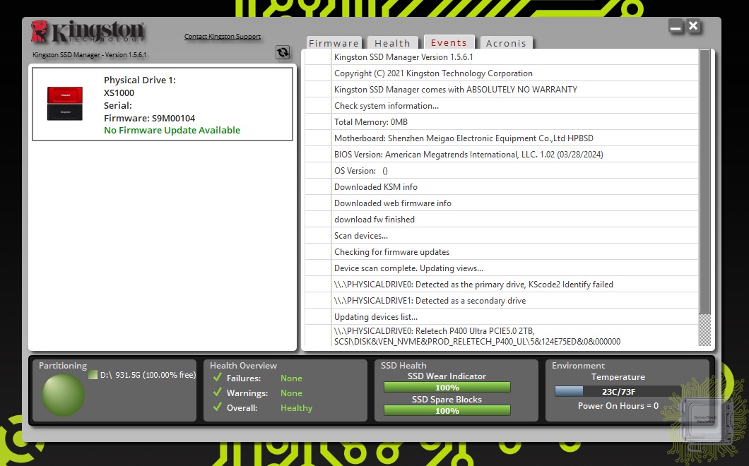The image size is (749, 466).
Task: Open the Contact Kingston Support link
Action: (223, 37)
